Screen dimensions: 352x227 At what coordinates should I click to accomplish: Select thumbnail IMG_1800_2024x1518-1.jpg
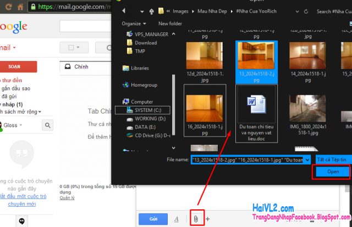tap(307, 115)
